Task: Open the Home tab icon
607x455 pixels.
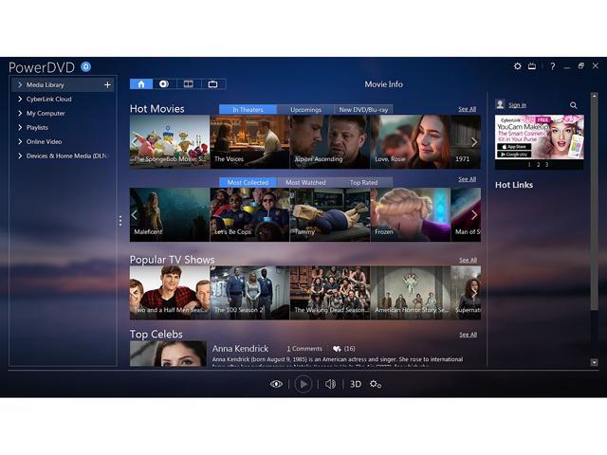Action: click(x=141, y=84)
